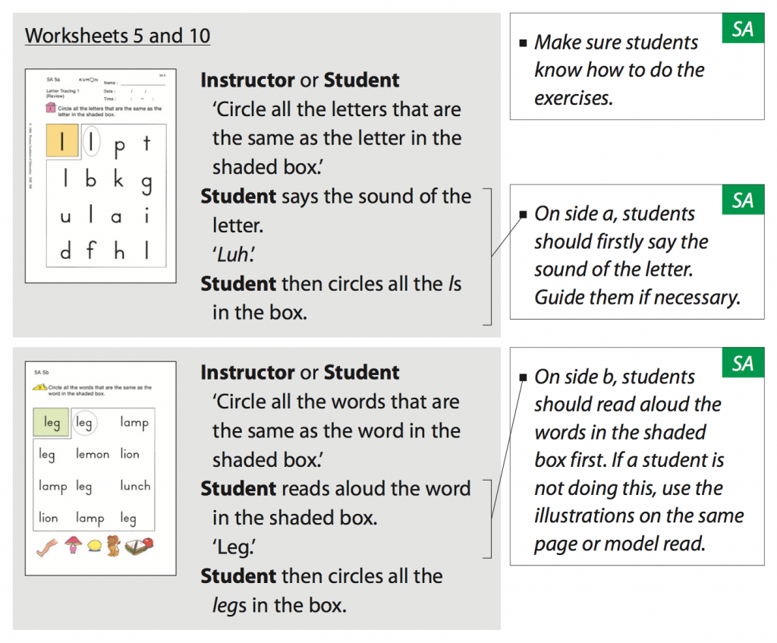Select the yellow lemon illustration
This screenshot has height=643, width=777.
pyautogui.click(x=94, y=547)
